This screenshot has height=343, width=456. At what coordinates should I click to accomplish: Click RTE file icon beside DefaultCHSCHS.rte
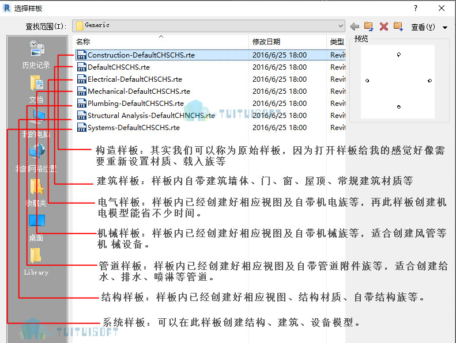[x=82, y=67]
